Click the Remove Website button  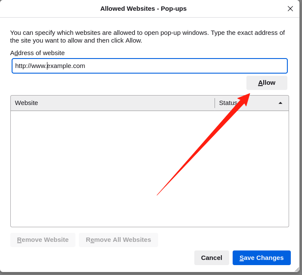(43, 240)
